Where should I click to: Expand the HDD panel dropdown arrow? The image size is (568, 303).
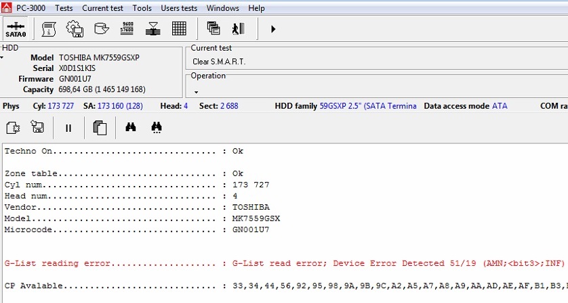point(3,58)
